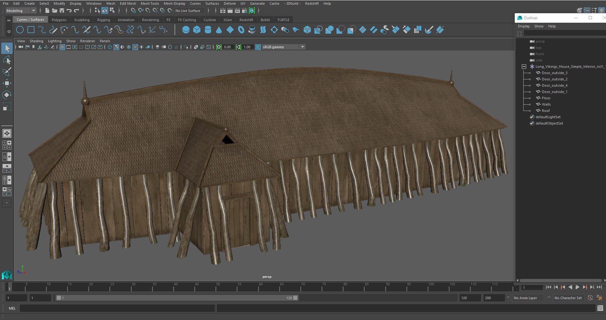Open the No Character Set dropdown
606x320 pixels.
tap(569, 298)
